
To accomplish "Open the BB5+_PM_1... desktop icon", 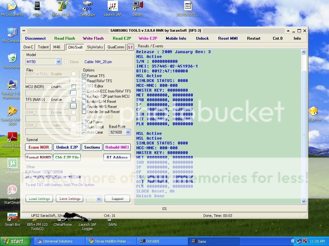I will coord(62,8).
